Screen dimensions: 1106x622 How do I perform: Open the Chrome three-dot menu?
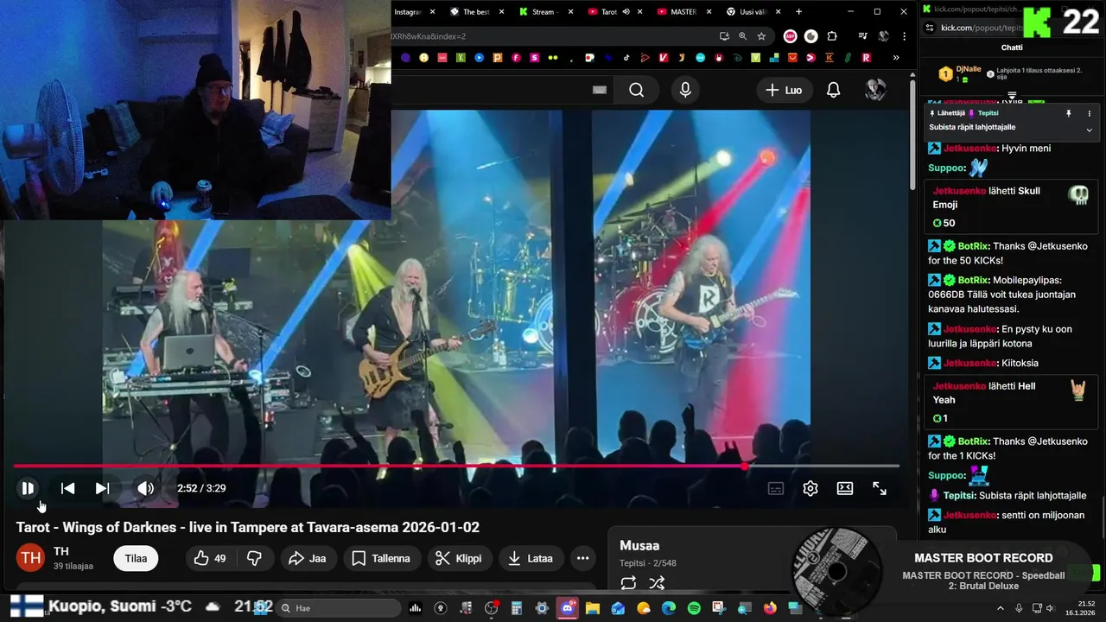coord(904,36)
